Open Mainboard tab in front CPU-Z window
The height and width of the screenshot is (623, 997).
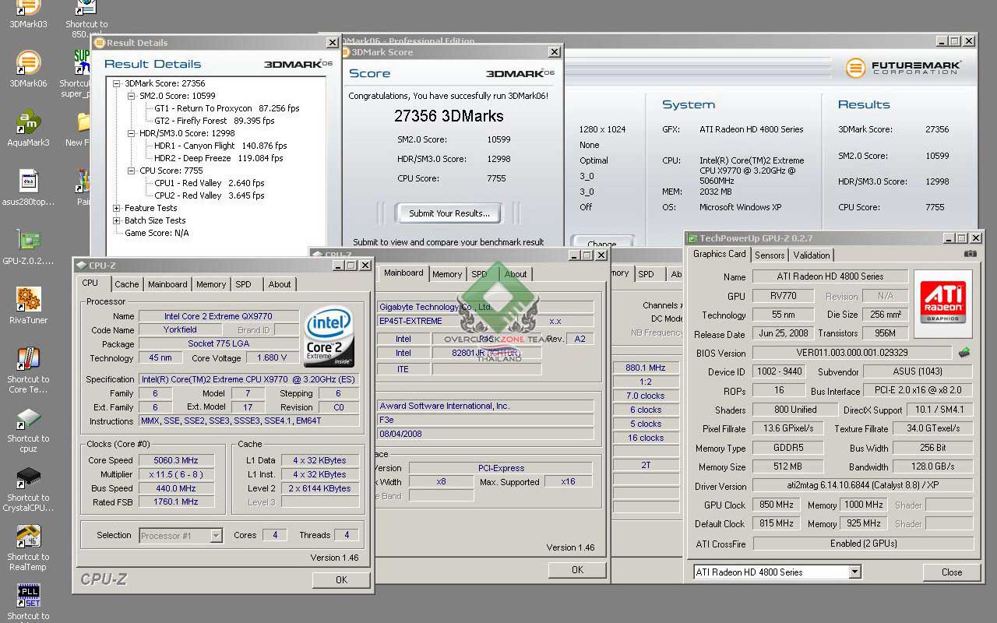[x=167, y=284]
